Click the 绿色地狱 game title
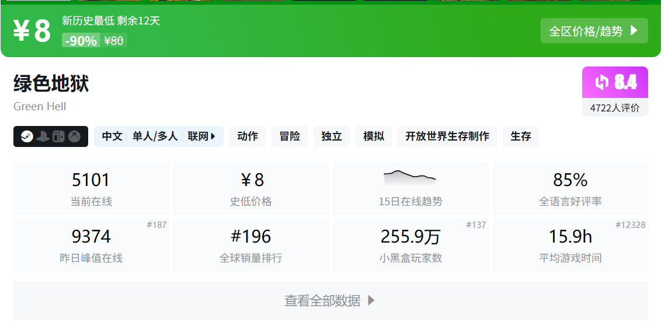 tap(51, 83)
